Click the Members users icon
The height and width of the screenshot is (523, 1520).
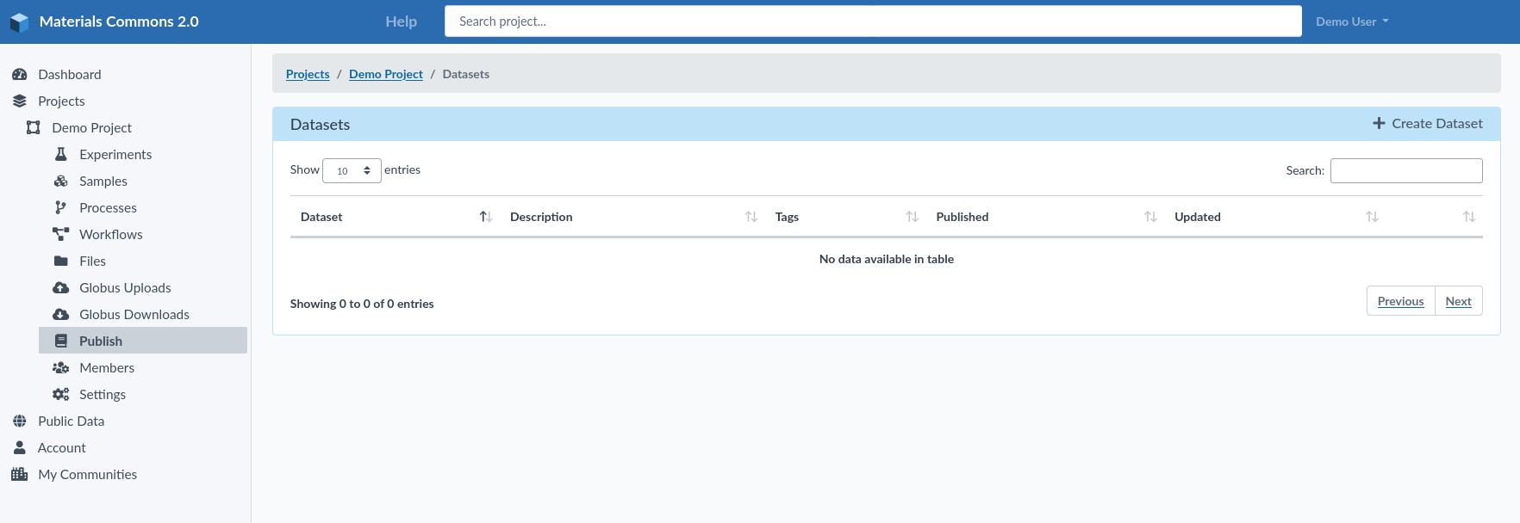click(x=61, y=368)
